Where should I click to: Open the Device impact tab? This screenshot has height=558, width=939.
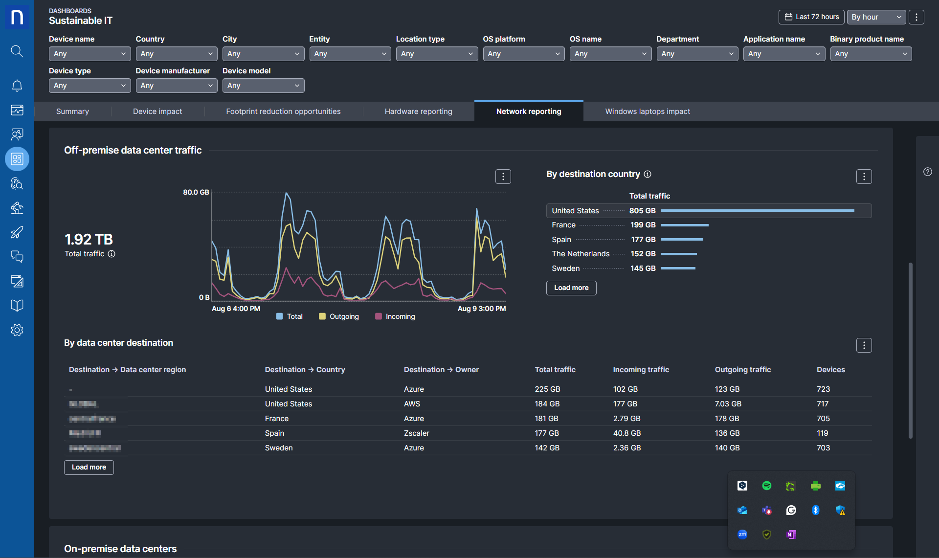157,112
